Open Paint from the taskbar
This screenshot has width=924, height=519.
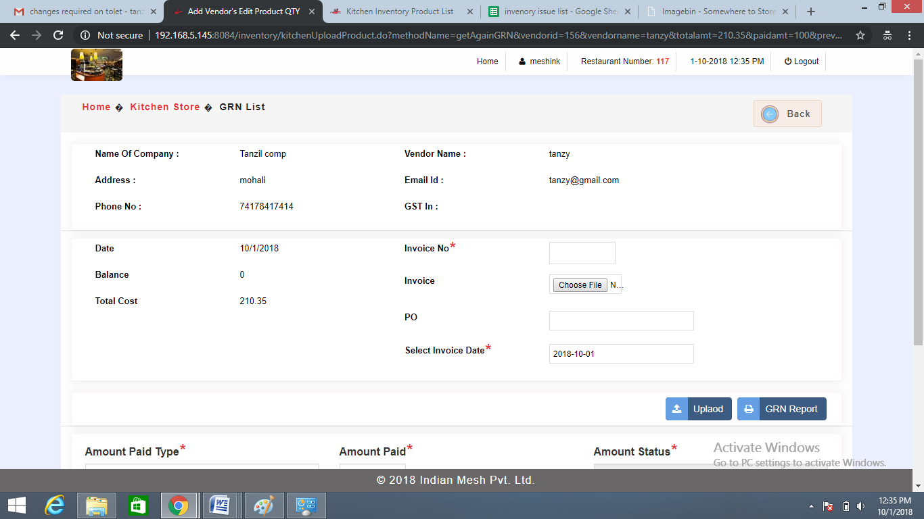[x=264, y=505]
